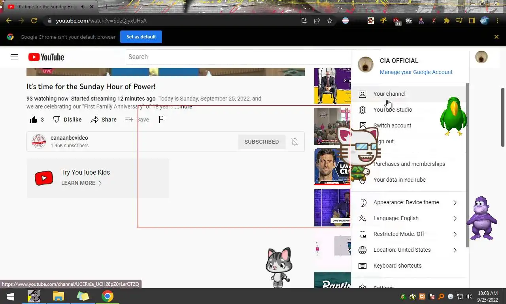Open taskbar volume speaker icon

(470, 296)
